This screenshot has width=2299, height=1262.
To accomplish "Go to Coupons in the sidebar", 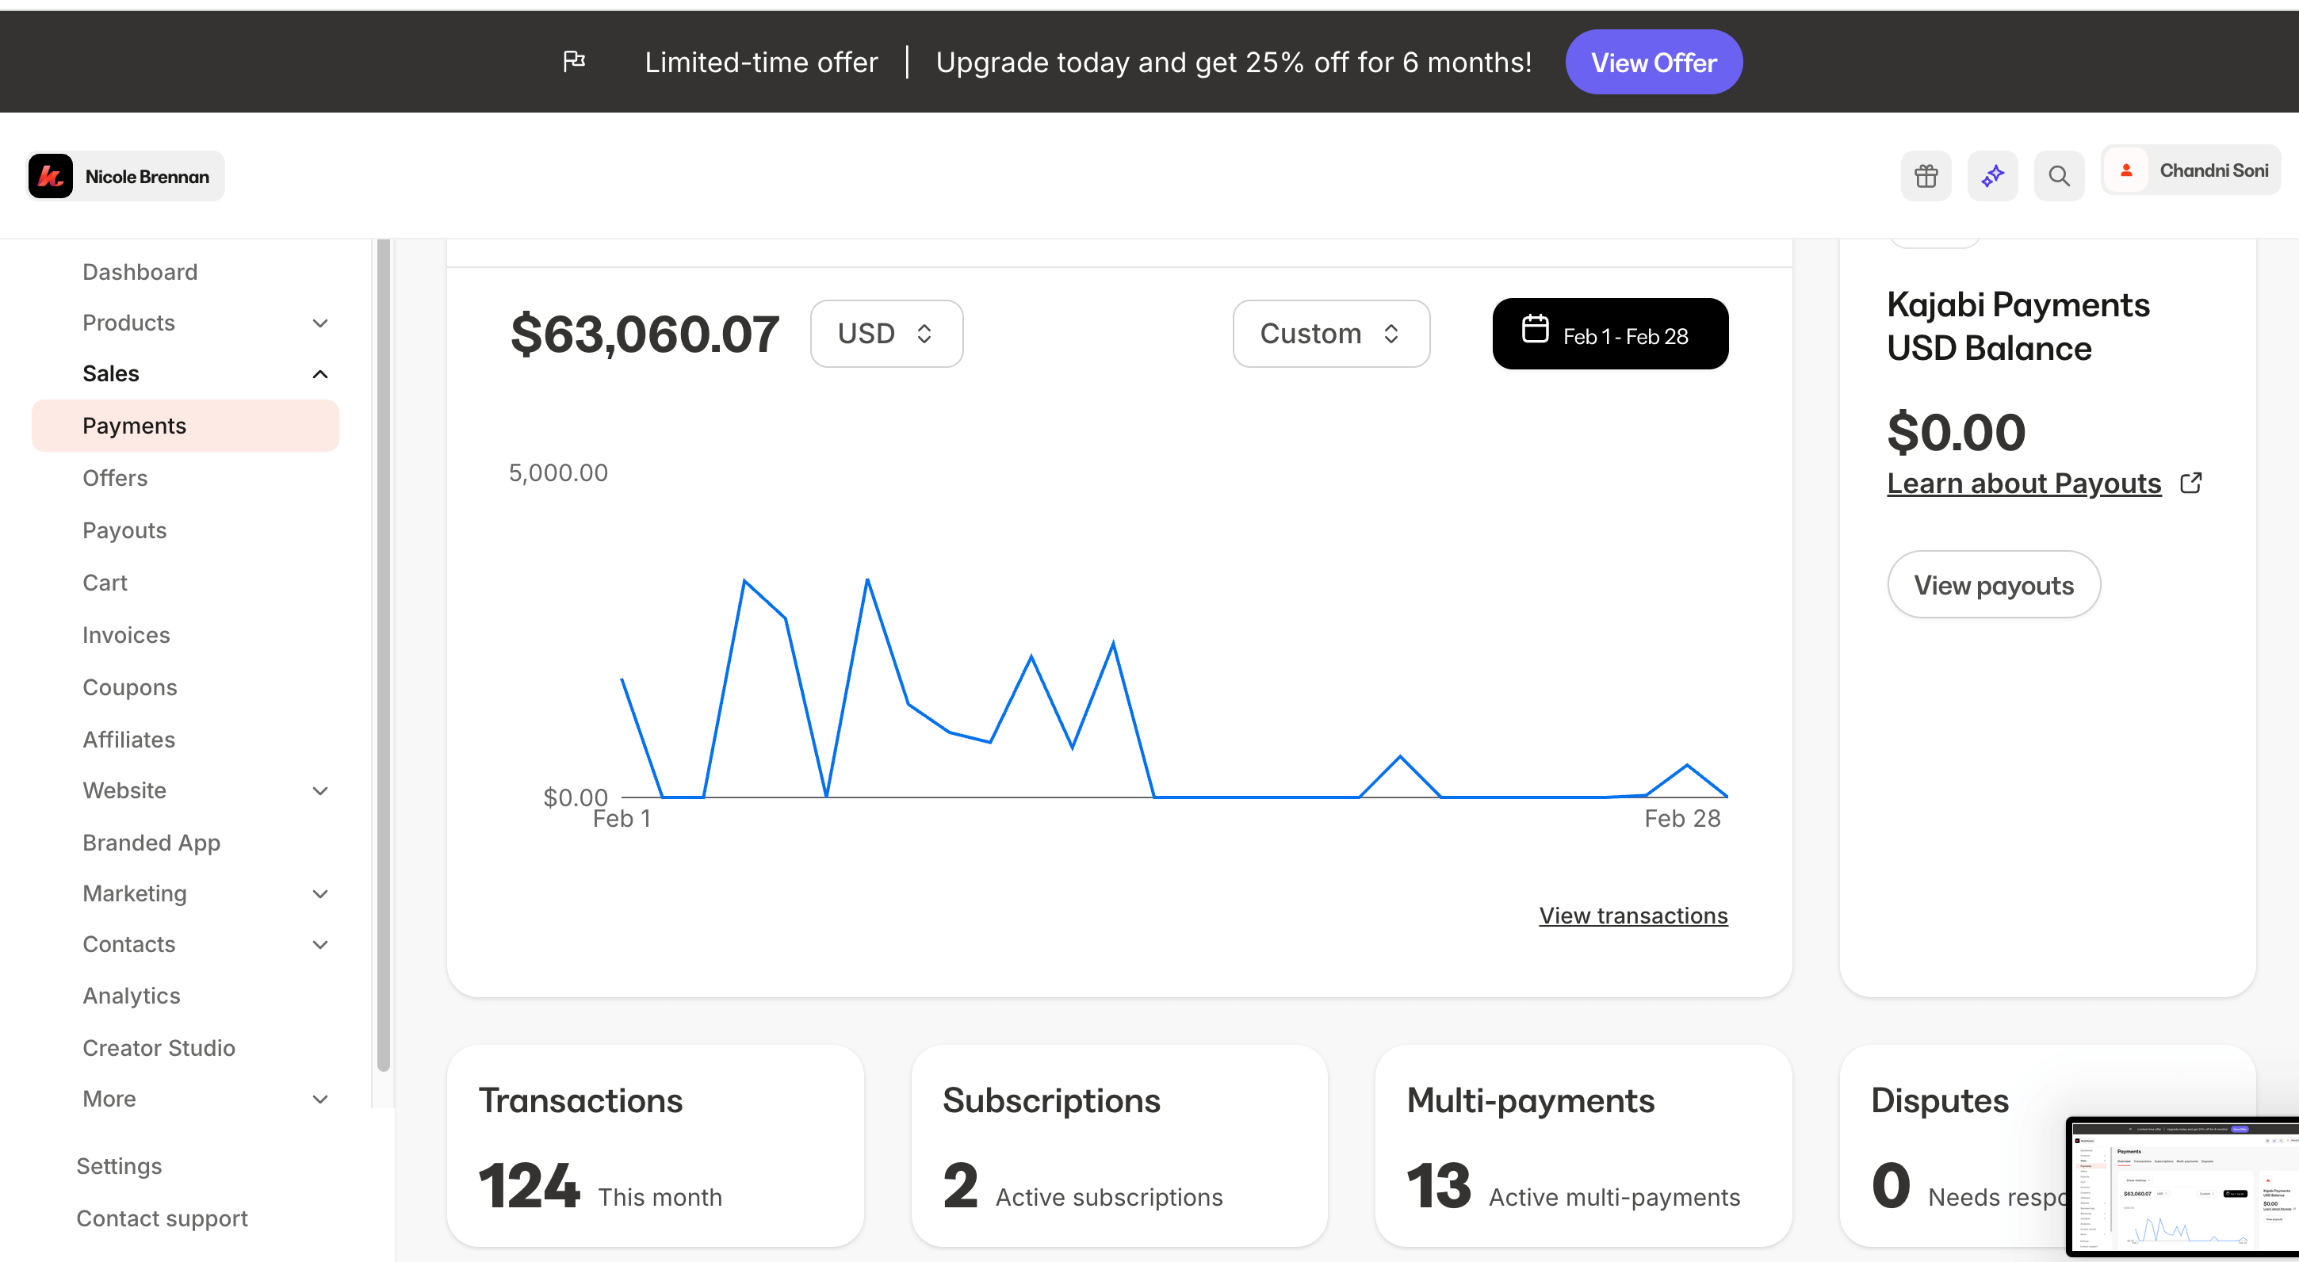I will pyautogui.click(x=129, y=687).
